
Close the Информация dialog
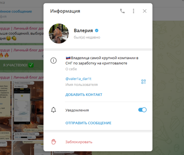click(145, 11)
